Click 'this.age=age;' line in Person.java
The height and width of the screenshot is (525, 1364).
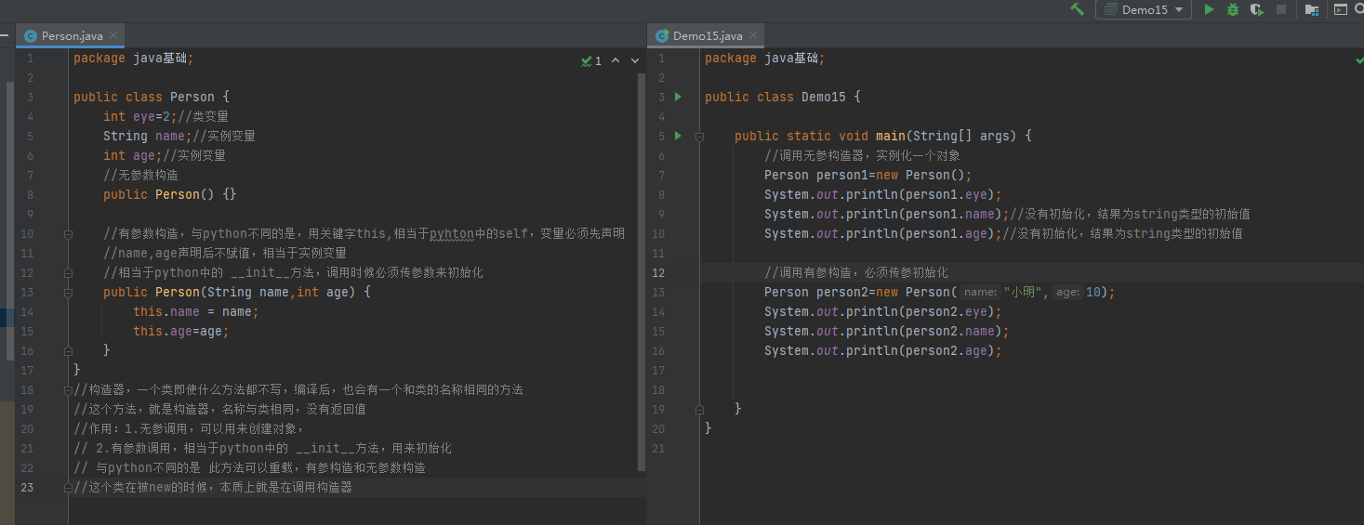click(x=181, y=331)
